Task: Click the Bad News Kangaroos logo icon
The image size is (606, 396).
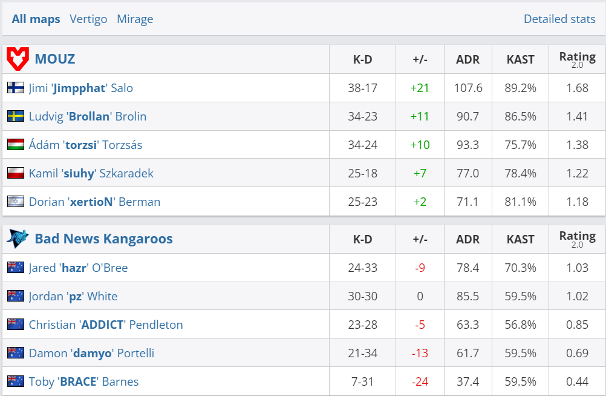Action: pyautogui.click(x=18, y=239)
